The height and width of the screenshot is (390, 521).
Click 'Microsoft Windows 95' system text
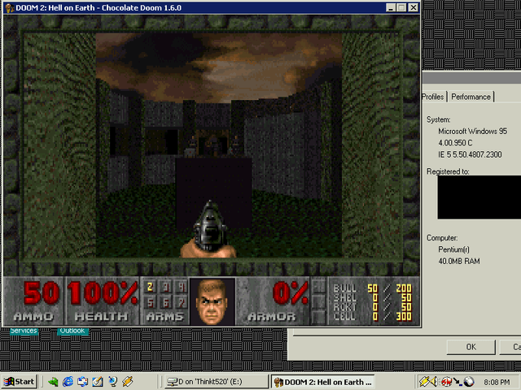pos(472,132)
